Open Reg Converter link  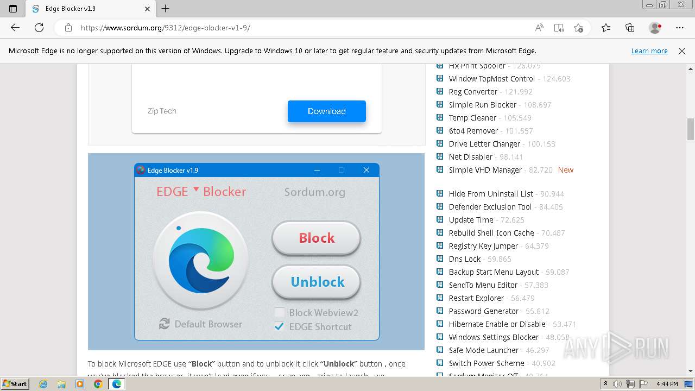(473, 92)
